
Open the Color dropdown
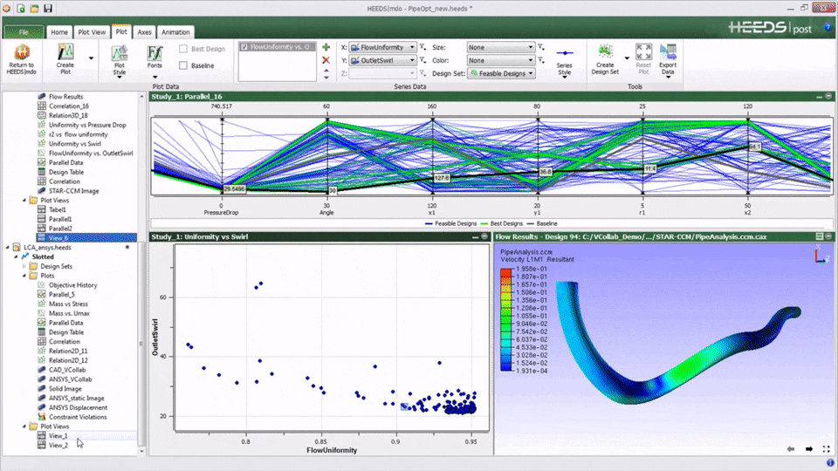click(501, 60)
